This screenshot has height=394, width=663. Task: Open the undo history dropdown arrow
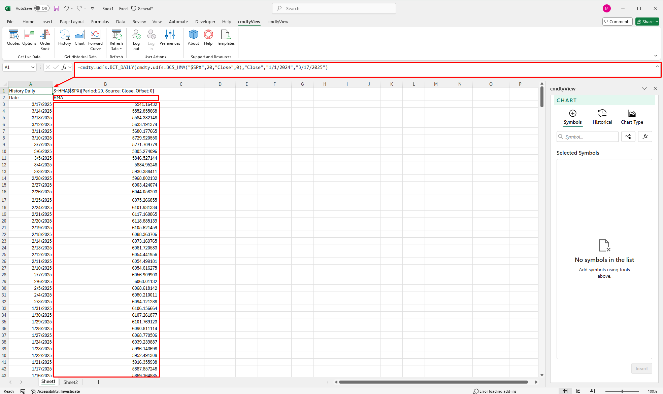(72, 8)
